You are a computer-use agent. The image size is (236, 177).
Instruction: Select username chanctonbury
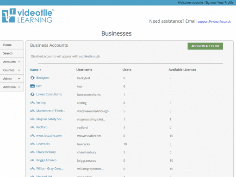pyautogui.click(x=87, y=152)
